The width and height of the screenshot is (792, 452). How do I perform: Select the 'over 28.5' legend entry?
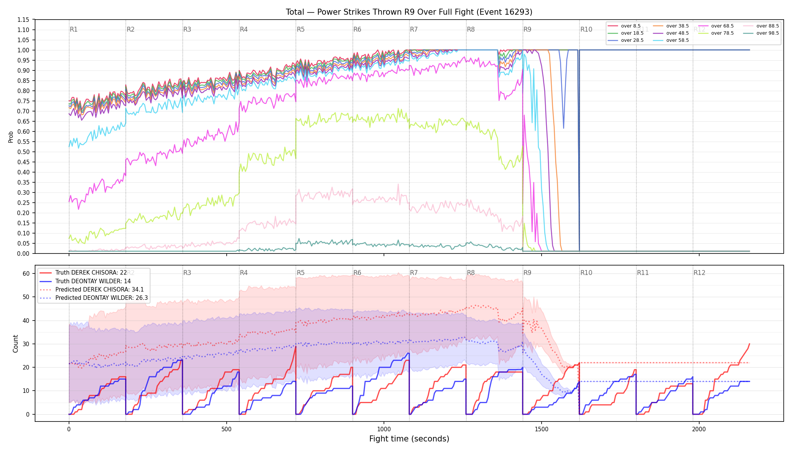[x=626, y=40]
